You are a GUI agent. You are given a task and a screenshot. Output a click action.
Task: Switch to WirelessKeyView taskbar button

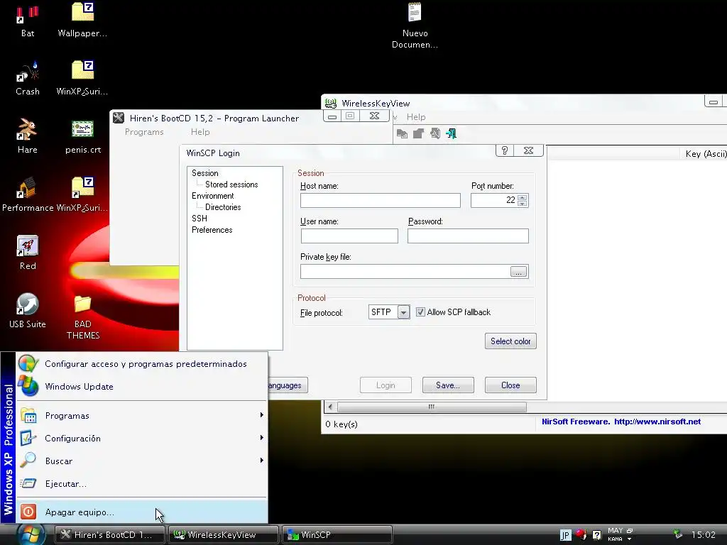(x=224, y=535)
